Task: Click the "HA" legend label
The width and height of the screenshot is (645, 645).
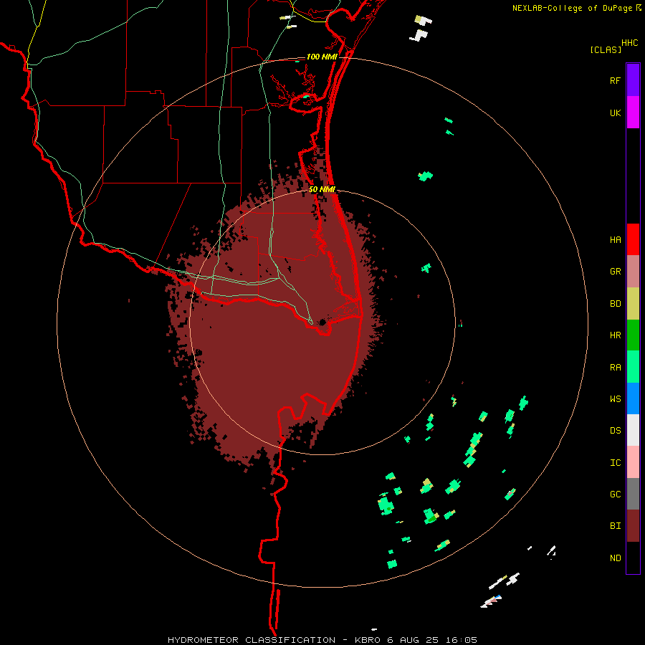Action: coord(615,240)
